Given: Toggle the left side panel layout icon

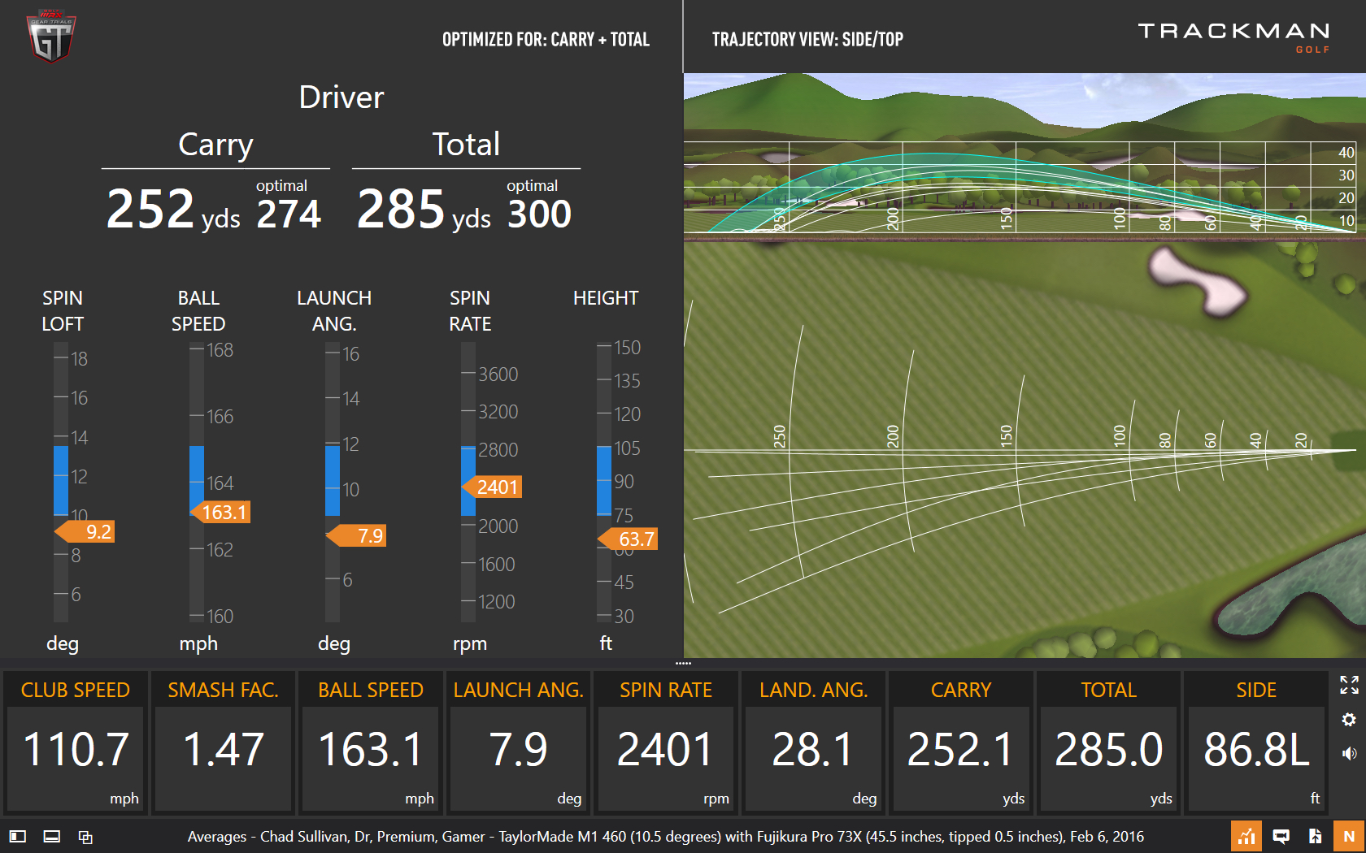Looking at the screenshot, I should [18, 836].
